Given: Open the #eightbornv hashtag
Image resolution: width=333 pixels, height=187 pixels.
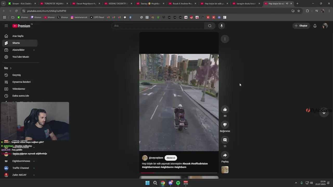Looking at the screenshot, I should tap(167, 167).
